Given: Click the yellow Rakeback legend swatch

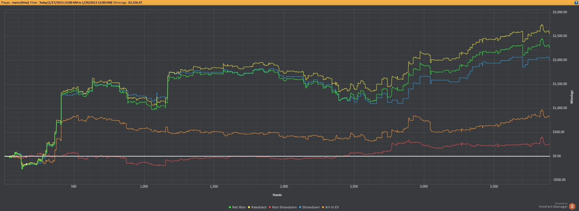Looking at the screenshot, I should click(249, 207).
